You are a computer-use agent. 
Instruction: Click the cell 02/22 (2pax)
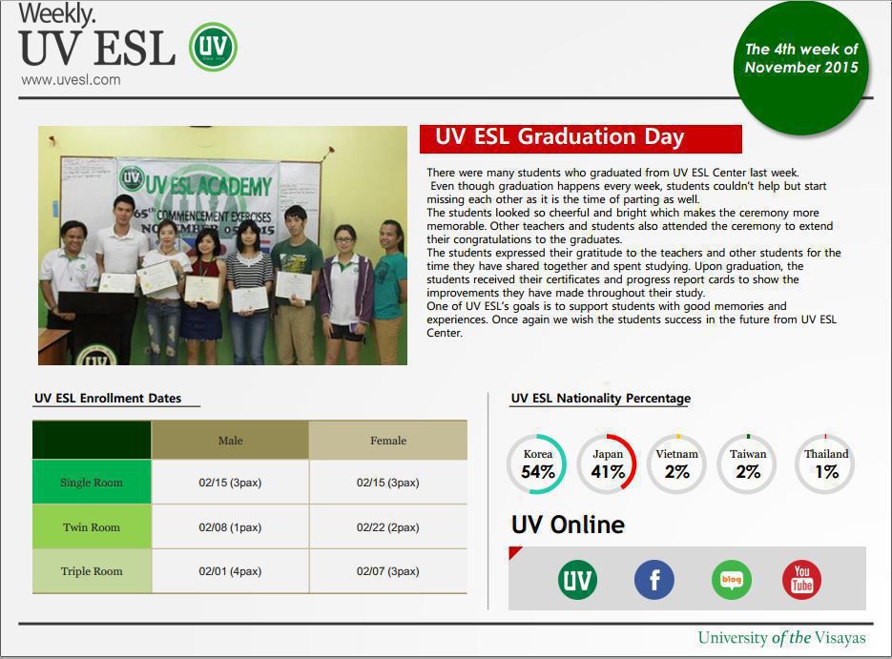[x=388, y=527]
